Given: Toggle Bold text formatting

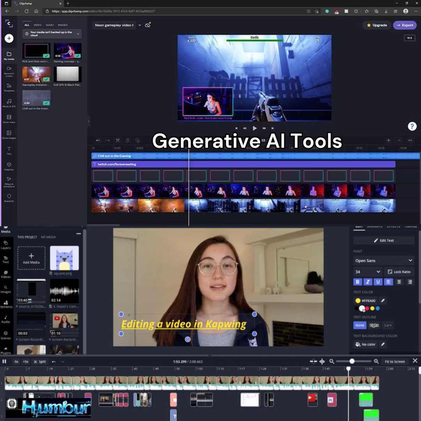Looking at the screenshot, I should click(357, 282).
